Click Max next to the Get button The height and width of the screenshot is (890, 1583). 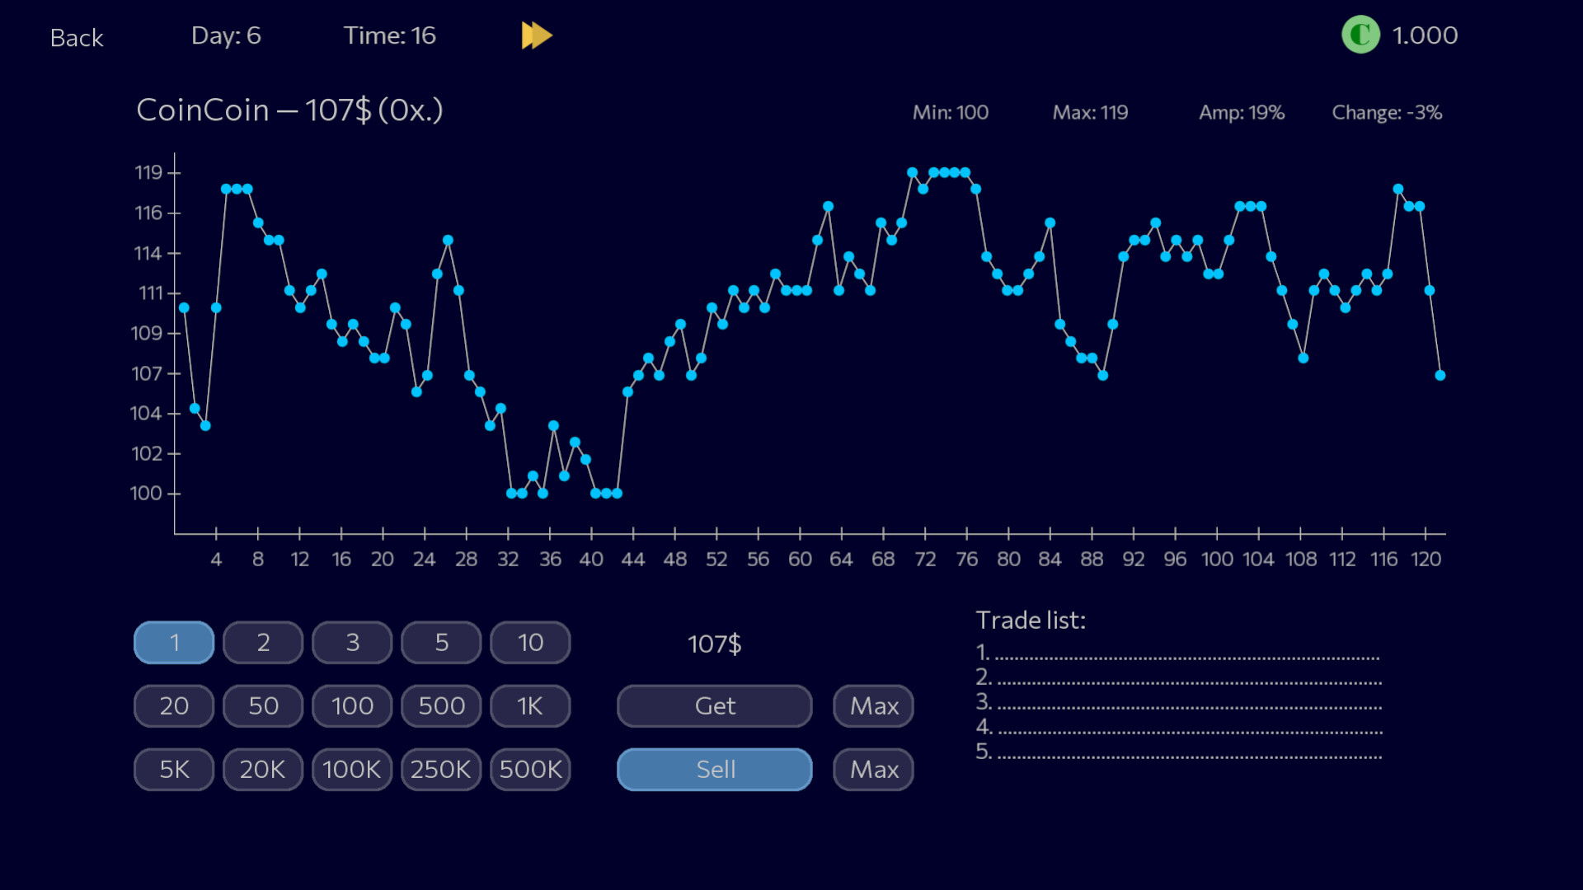coord(872,705)
